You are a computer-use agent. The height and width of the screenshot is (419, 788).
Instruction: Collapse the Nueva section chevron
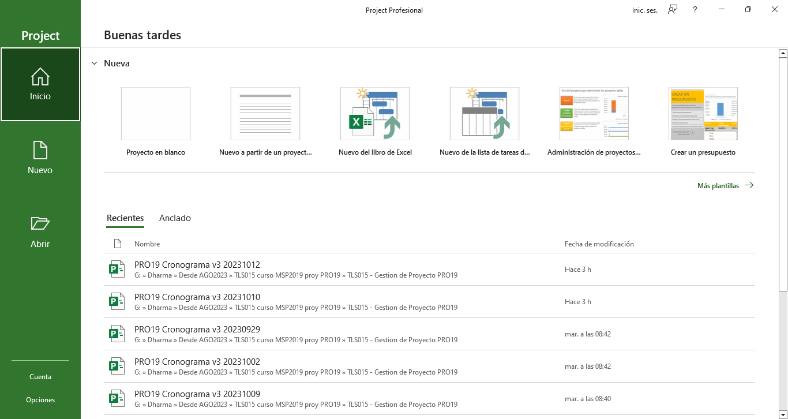(95, 63)
